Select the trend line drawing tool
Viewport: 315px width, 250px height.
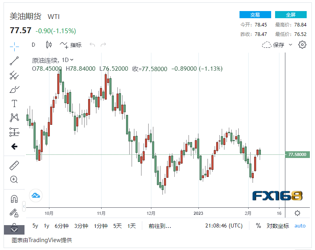pos(14,61)
